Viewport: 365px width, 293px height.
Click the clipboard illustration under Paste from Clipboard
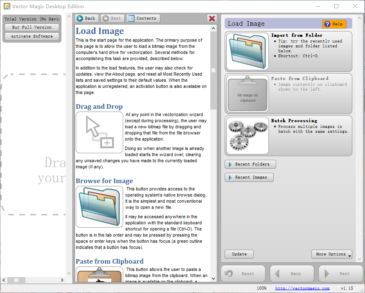[x=99, y=274]
